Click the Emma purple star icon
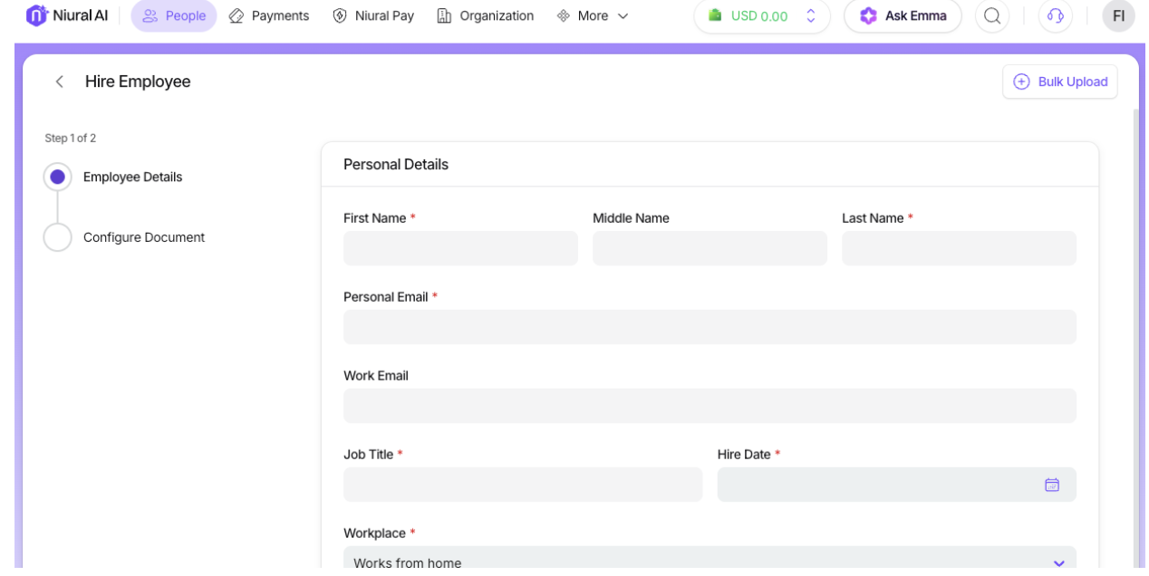Image resolution: width=1149 pixels, height=576 pixels. [868, 15]
